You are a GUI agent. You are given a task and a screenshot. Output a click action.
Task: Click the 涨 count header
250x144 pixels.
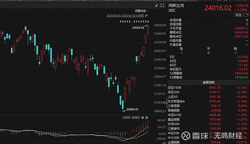182,49
